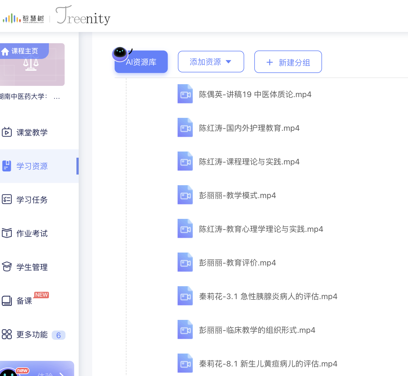Open the AI资源库 resource library
The image size is (408, 376).
point(141,62)
